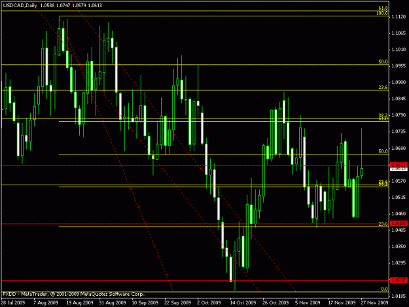Click the 1.0185 price scale value
This screenshot has height=307, width=409.
click(x=399, y=296)
